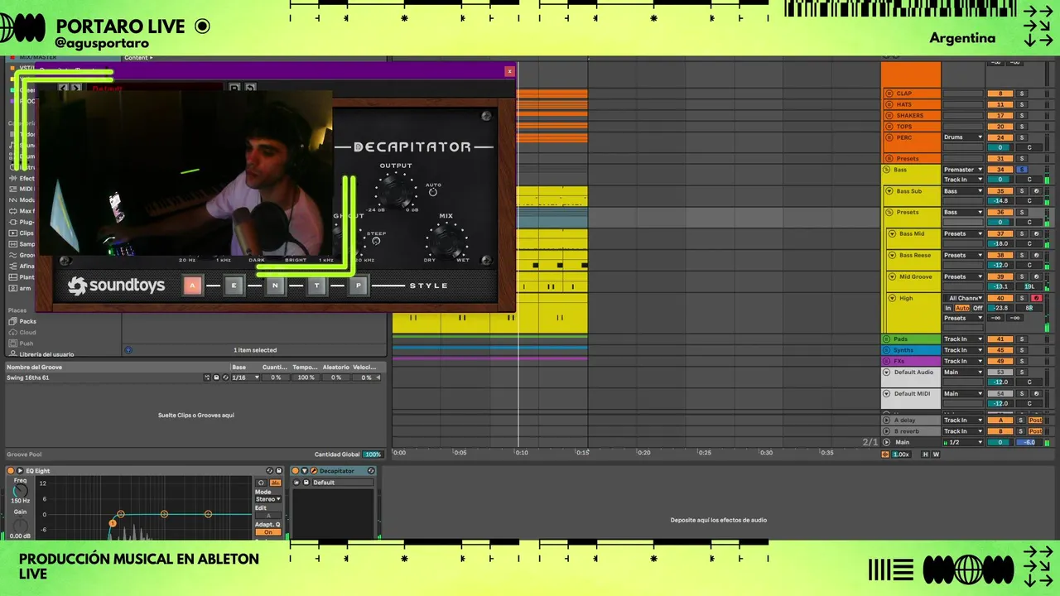Open Push in browser Places

tap(26, 343)
